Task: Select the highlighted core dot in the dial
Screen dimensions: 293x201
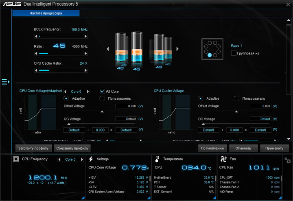Action: pyautogui.click(x=210, y=55)
